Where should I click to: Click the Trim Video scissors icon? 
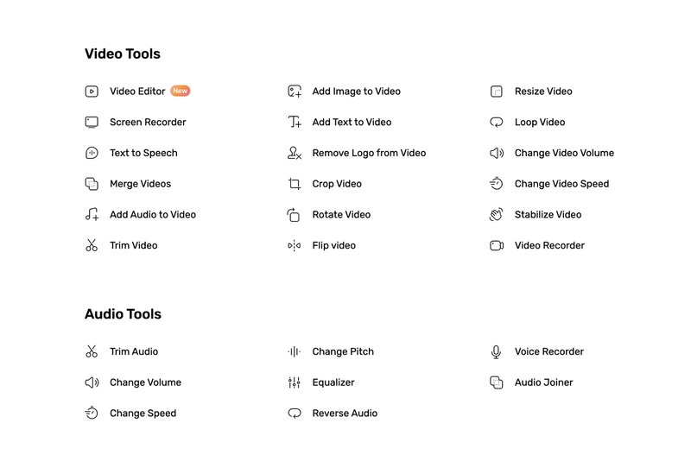(x=92, y=246)
